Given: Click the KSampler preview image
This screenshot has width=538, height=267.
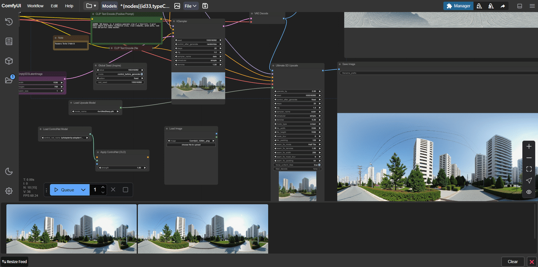Looking at the screenshot, I should [198, 86].
